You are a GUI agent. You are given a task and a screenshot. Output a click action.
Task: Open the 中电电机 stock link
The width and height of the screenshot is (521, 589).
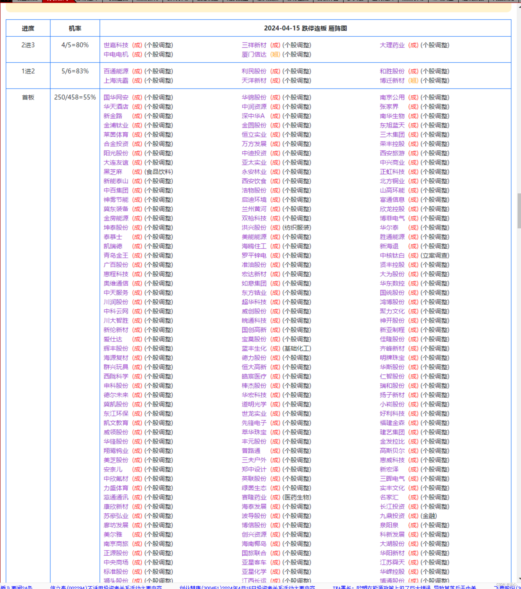116,55
